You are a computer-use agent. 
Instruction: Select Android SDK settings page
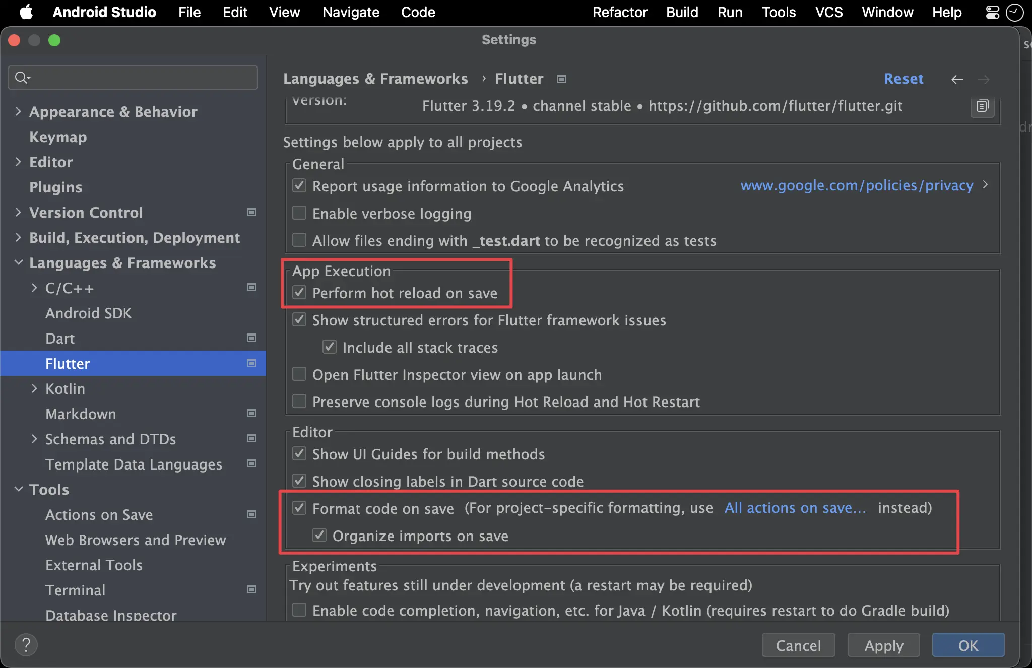pos(88,313)
